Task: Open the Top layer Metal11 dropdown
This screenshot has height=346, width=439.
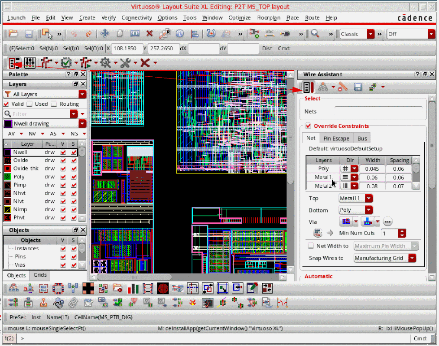Action: 369,198
